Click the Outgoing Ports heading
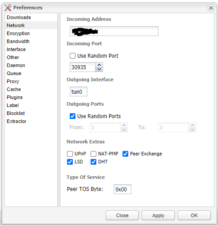Image resolution: width=218 pixels, height=226 pixels. tap(85, 104)
